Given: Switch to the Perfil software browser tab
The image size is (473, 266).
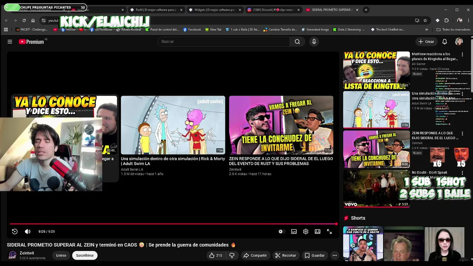Looking at the screenshot, I should pos(156,10).
